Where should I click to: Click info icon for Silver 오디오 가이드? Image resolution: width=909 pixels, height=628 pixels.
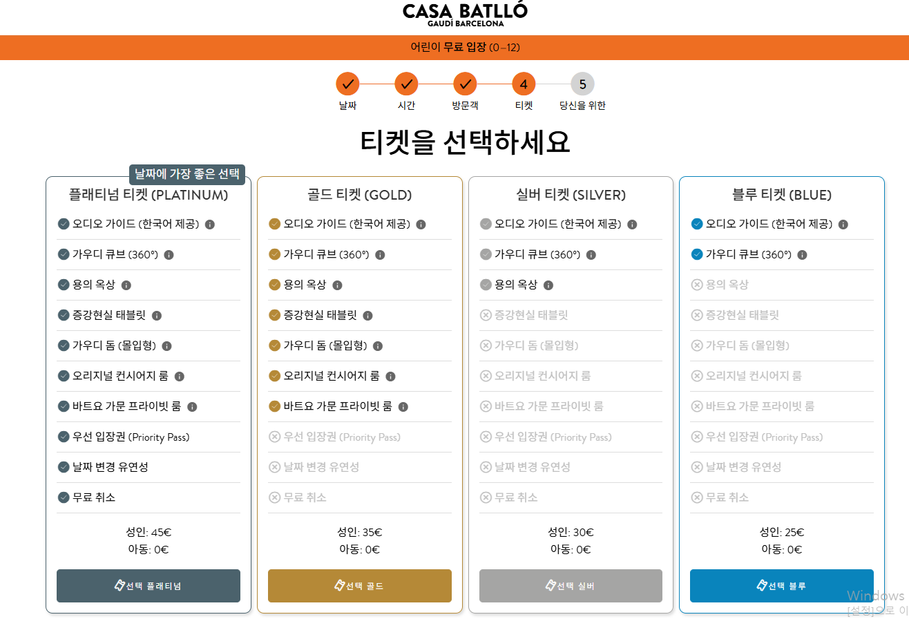click(632, 225)
